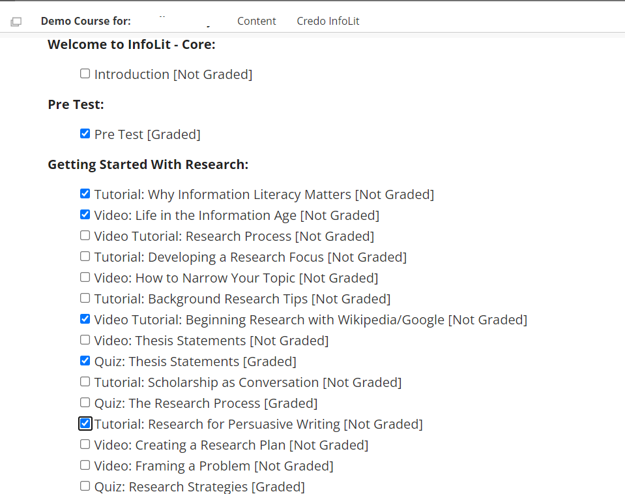Uncheck Tutorial: Research for Persuasive Writing
Viewport: 625px width, 494px height.
pyautogui.click(x=85, y=423)
